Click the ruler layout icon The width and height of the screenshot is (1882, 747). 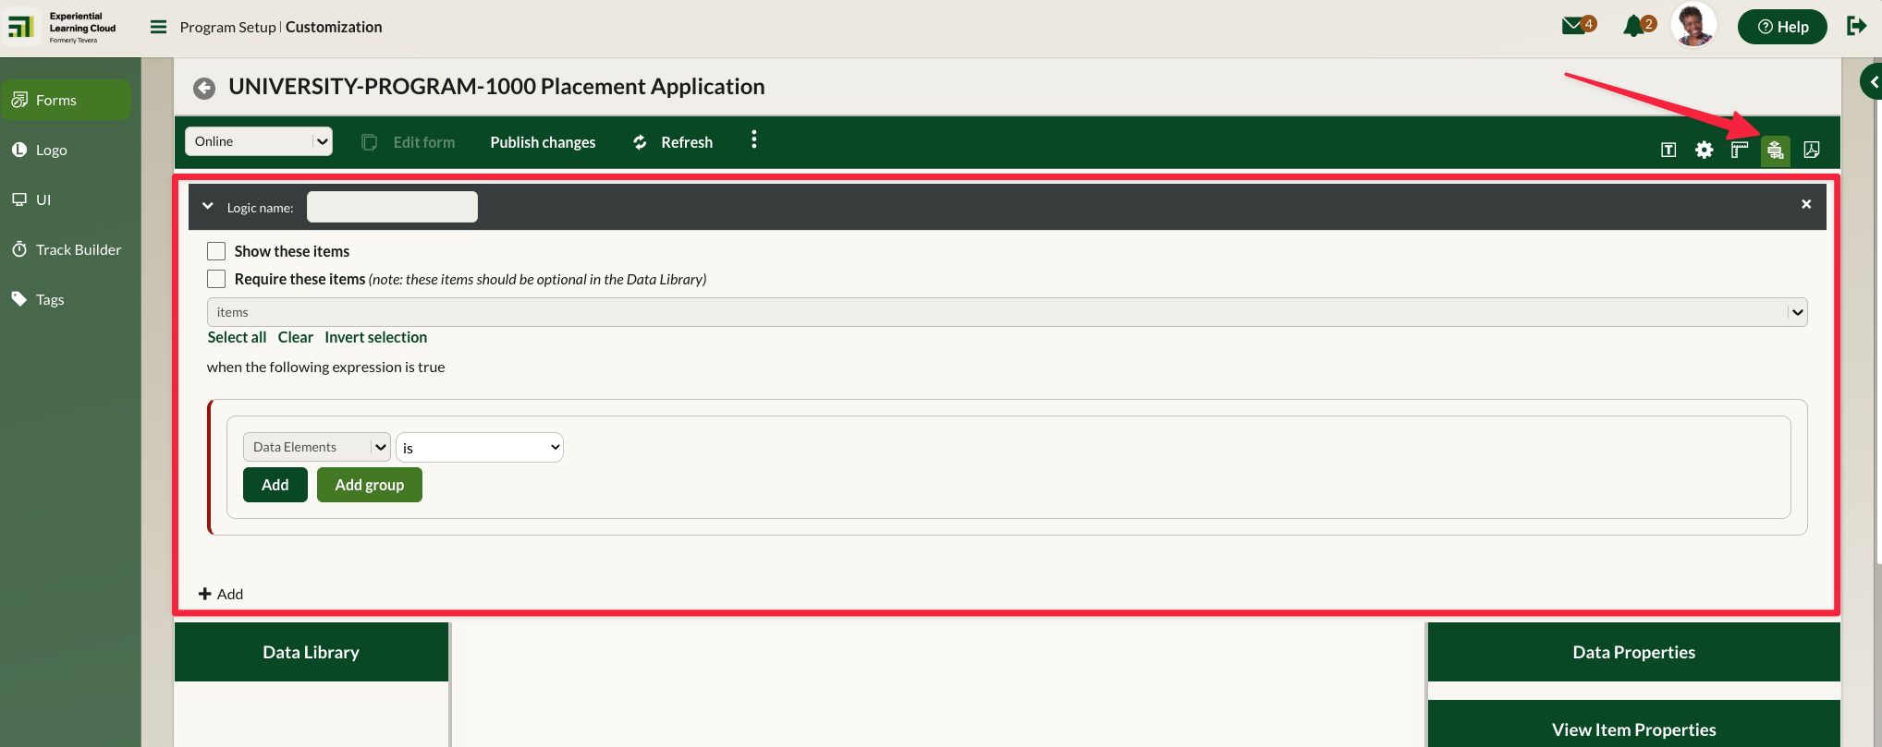(x=1740, y=150)
